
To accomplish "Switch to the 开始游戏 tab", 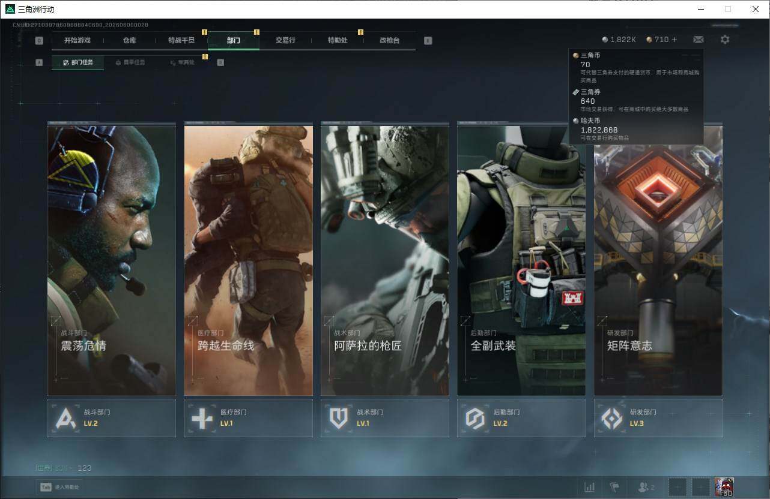I will [x=77, y=40].
